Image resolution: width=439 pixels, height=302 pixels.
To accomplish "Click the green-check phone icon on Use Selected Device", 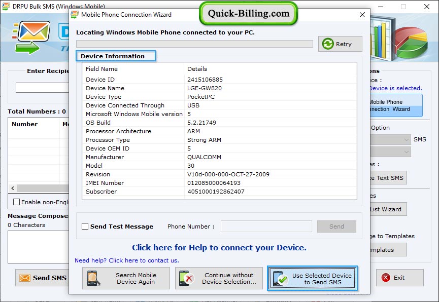I will click(x=280, y=279).
